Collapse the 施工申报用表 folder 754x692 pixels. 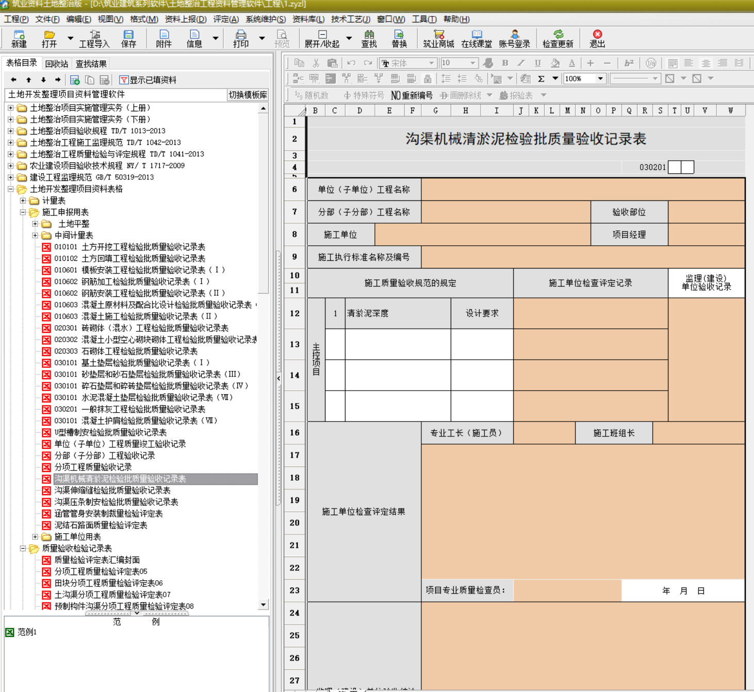coord(23,212)
